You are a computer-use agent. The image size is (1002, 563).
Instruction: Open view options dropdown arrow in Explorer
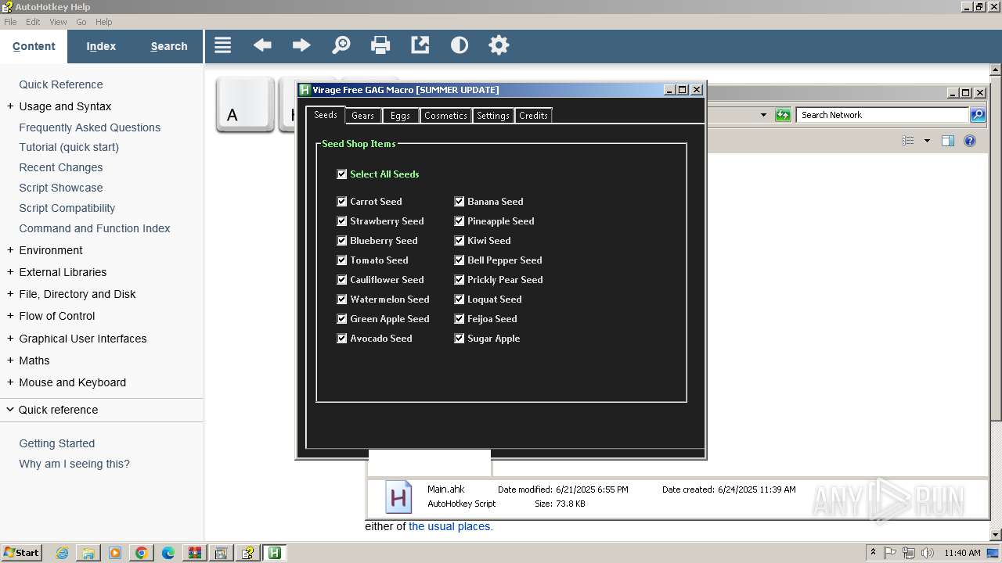(x=927, y=141)
